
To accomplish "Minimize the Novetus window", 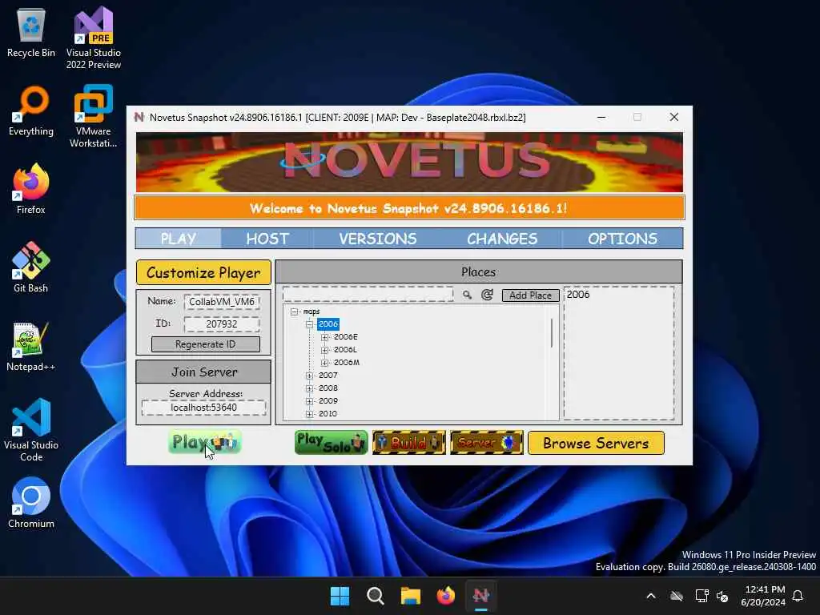I will click(x=601, y=117).
